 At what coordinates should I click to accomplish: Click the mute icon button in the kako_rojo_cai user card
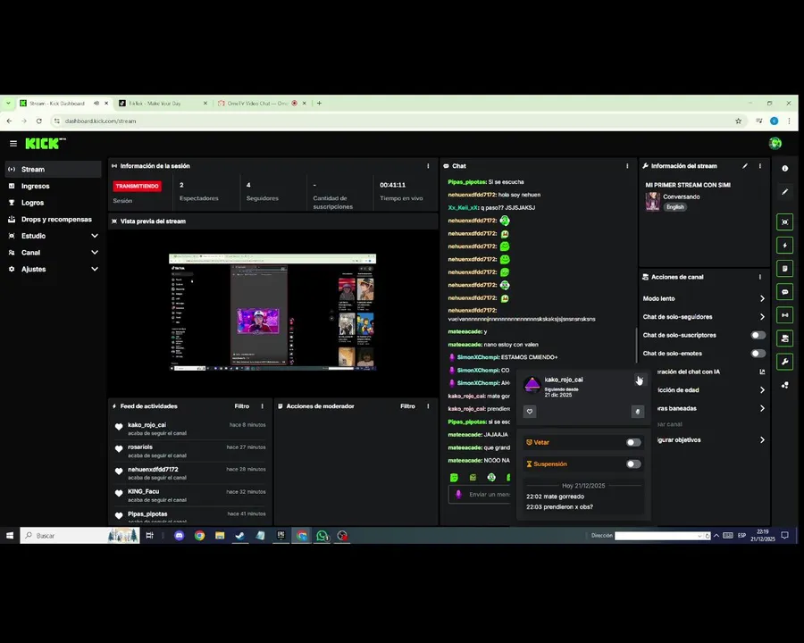pyautogui.click(x=637, y=411)
